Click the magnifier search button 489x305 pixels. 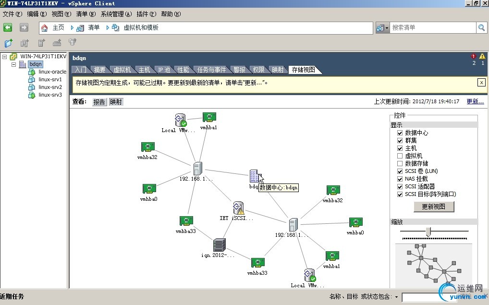pyautogui.click(x=481, y=28)
